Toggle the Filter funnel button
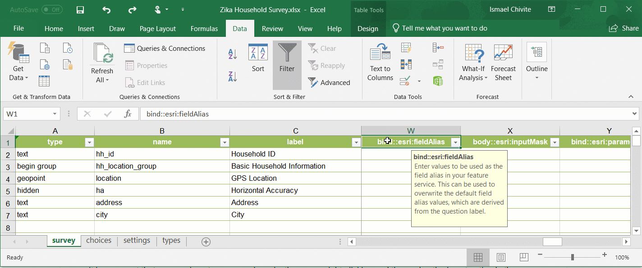Viewport: 642px width, 268px height. [287, 58]
